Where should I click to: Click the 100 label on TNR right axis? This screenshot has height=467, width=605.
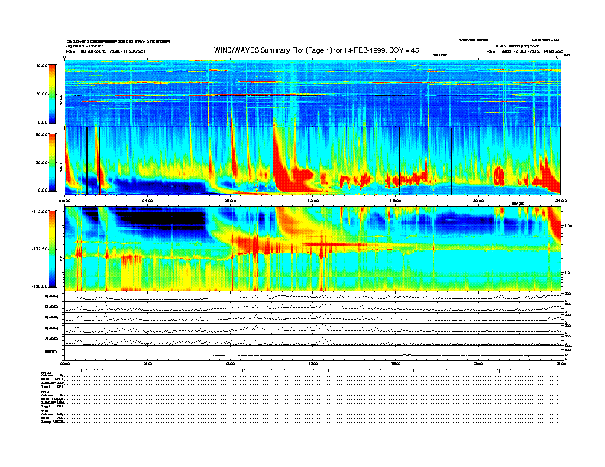(x=568, y=226)
